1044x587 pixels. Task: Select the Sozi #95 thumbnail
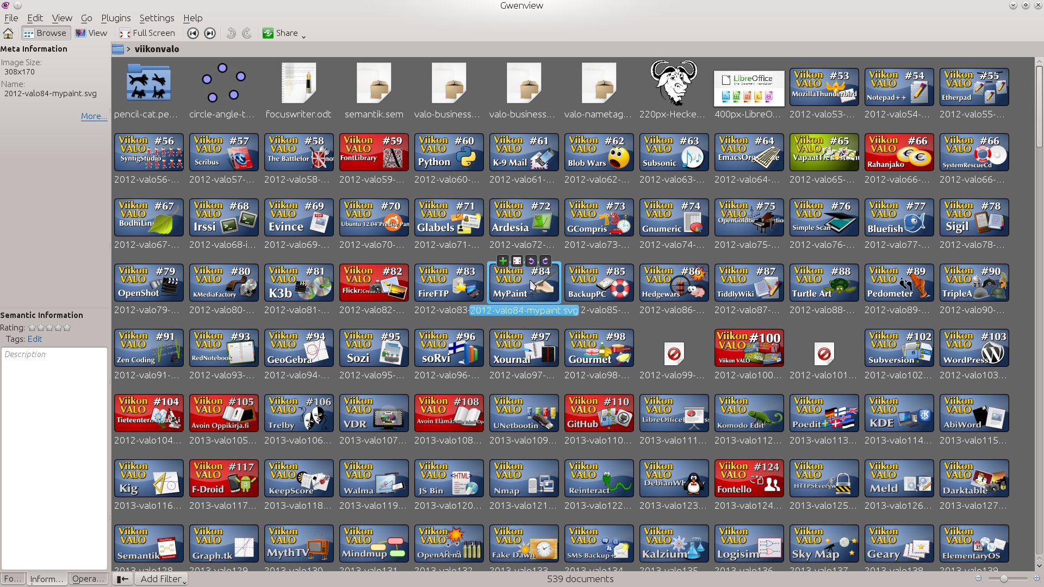pyautogui.click(x=374, y=348)
